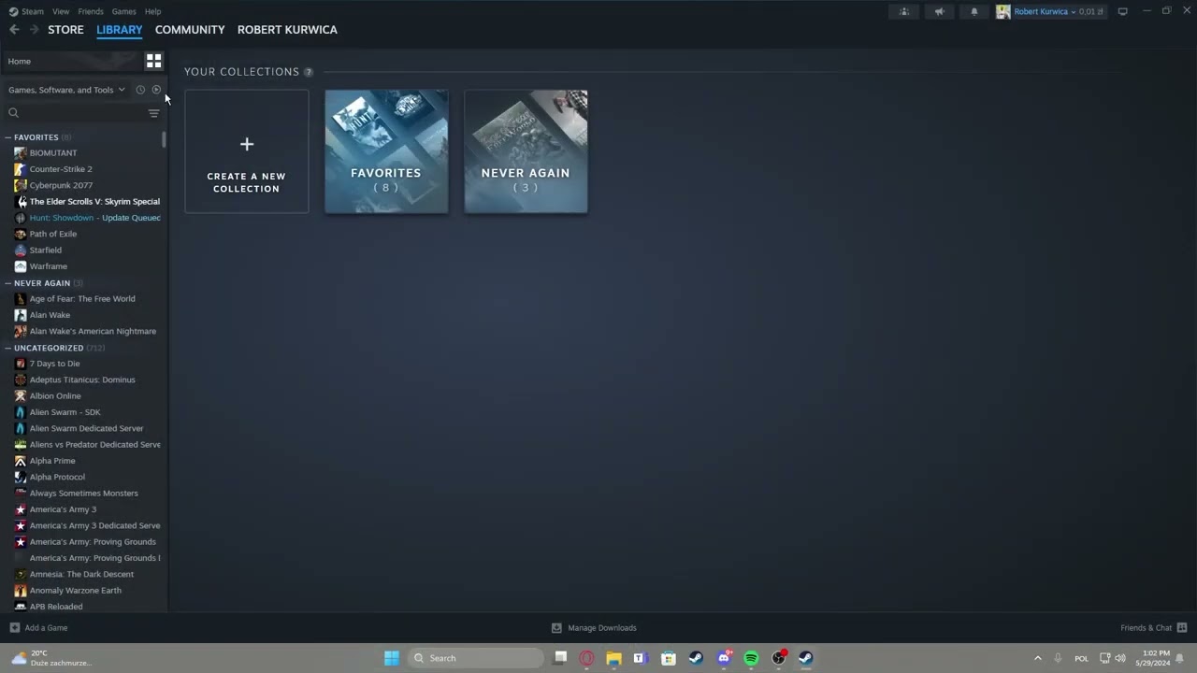Select the LIBRARY tab
The image size is (1197, 673).
pyautogui.click(x=120, y=30)
